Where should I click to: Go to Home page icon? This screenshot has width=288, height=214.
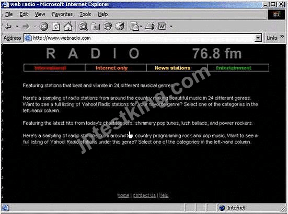coord(68,26)
